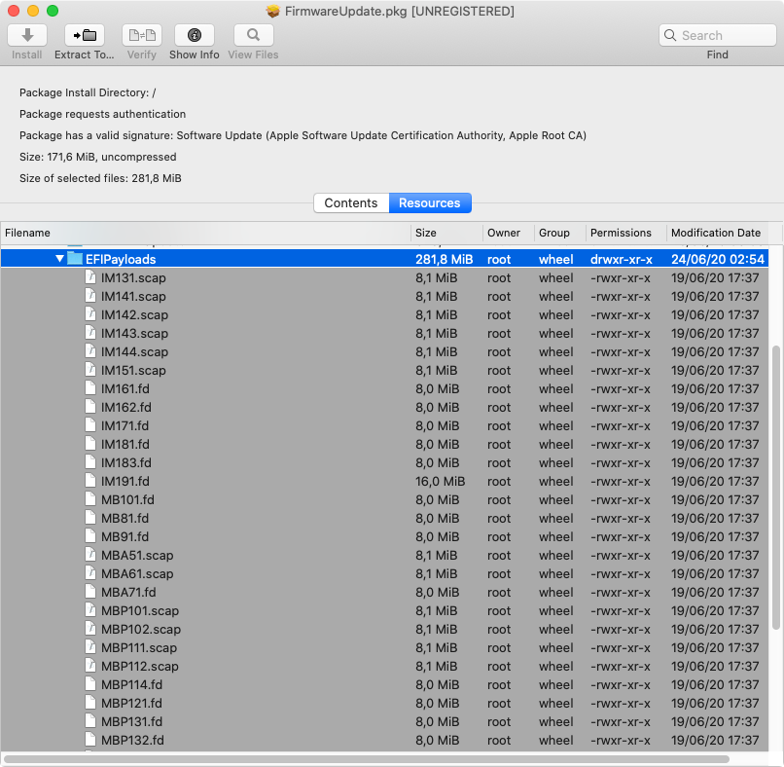Click the Size 171,6 MiB uncompressed line
784x767 pixels.
tap(98, 157)
